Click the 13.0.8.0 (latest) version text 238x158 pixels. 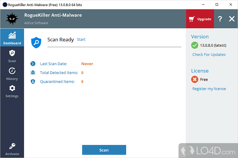(x=213, y=46)
